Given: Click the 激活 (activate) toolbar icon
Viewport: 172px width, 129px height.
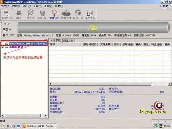Looking at the screenshot, I should [x=19, y=15].
